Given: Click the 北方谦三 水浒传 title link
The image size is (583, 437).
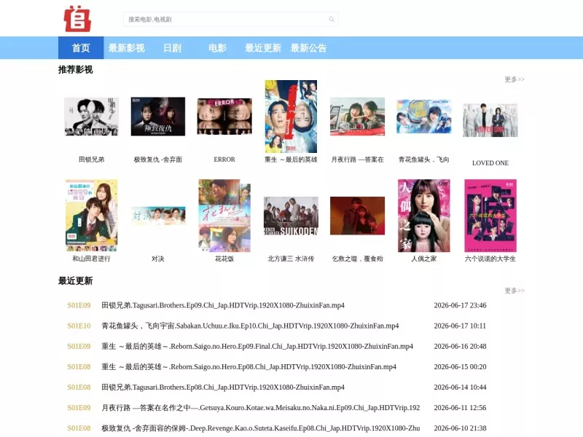Looking at the screenshot, I should point(291,259).
